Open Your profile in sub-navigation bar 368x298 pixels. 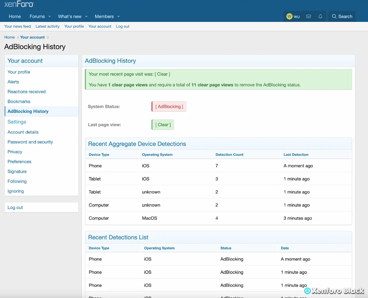pyautogui.click(x=74, y=26)
